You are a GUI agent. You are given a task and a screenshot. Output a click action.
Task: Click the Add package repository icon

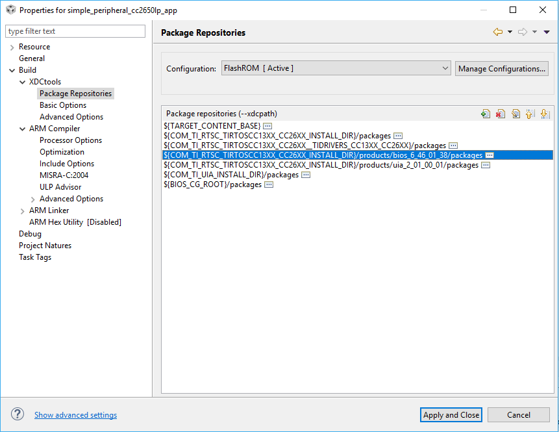click(485, 114)
